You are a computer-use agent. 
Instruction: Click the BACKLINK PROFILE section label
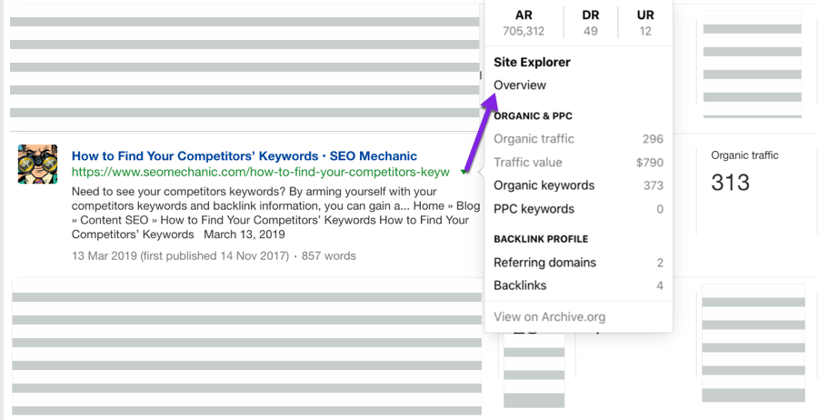[541, 239]
